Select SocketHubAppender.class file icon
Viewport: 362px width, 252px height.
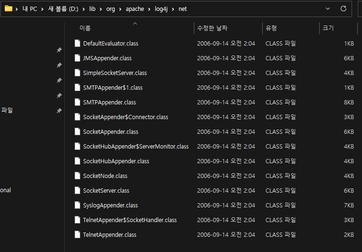[x=77, y=161]
